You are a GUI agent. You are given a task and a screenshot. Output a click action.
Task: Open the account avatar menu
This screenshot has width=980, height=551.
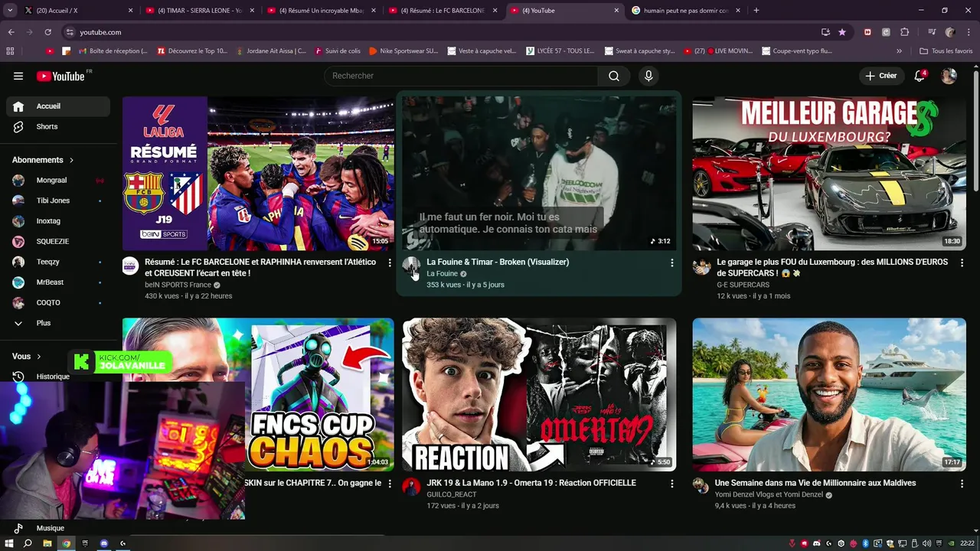tap(949, 76)
